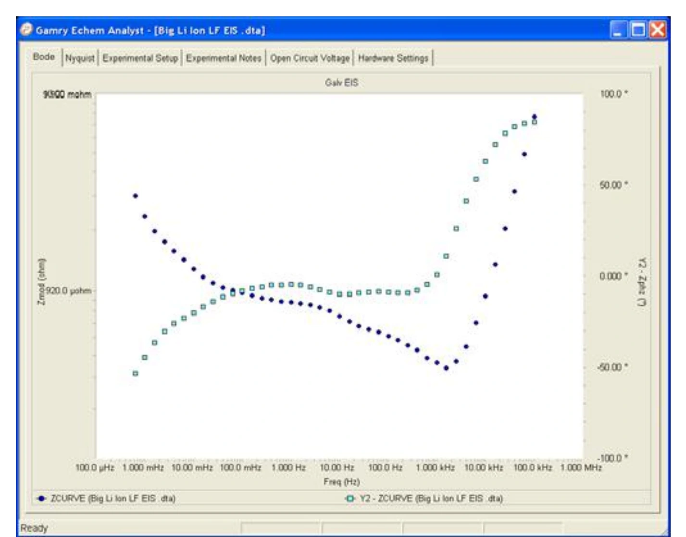
Task: Minimize the Gamry Echem Analyst window
Action: [620, 30]
